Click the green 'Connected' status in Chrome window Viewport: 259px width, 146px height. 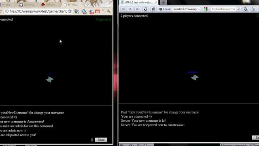[x=103, y=19]
